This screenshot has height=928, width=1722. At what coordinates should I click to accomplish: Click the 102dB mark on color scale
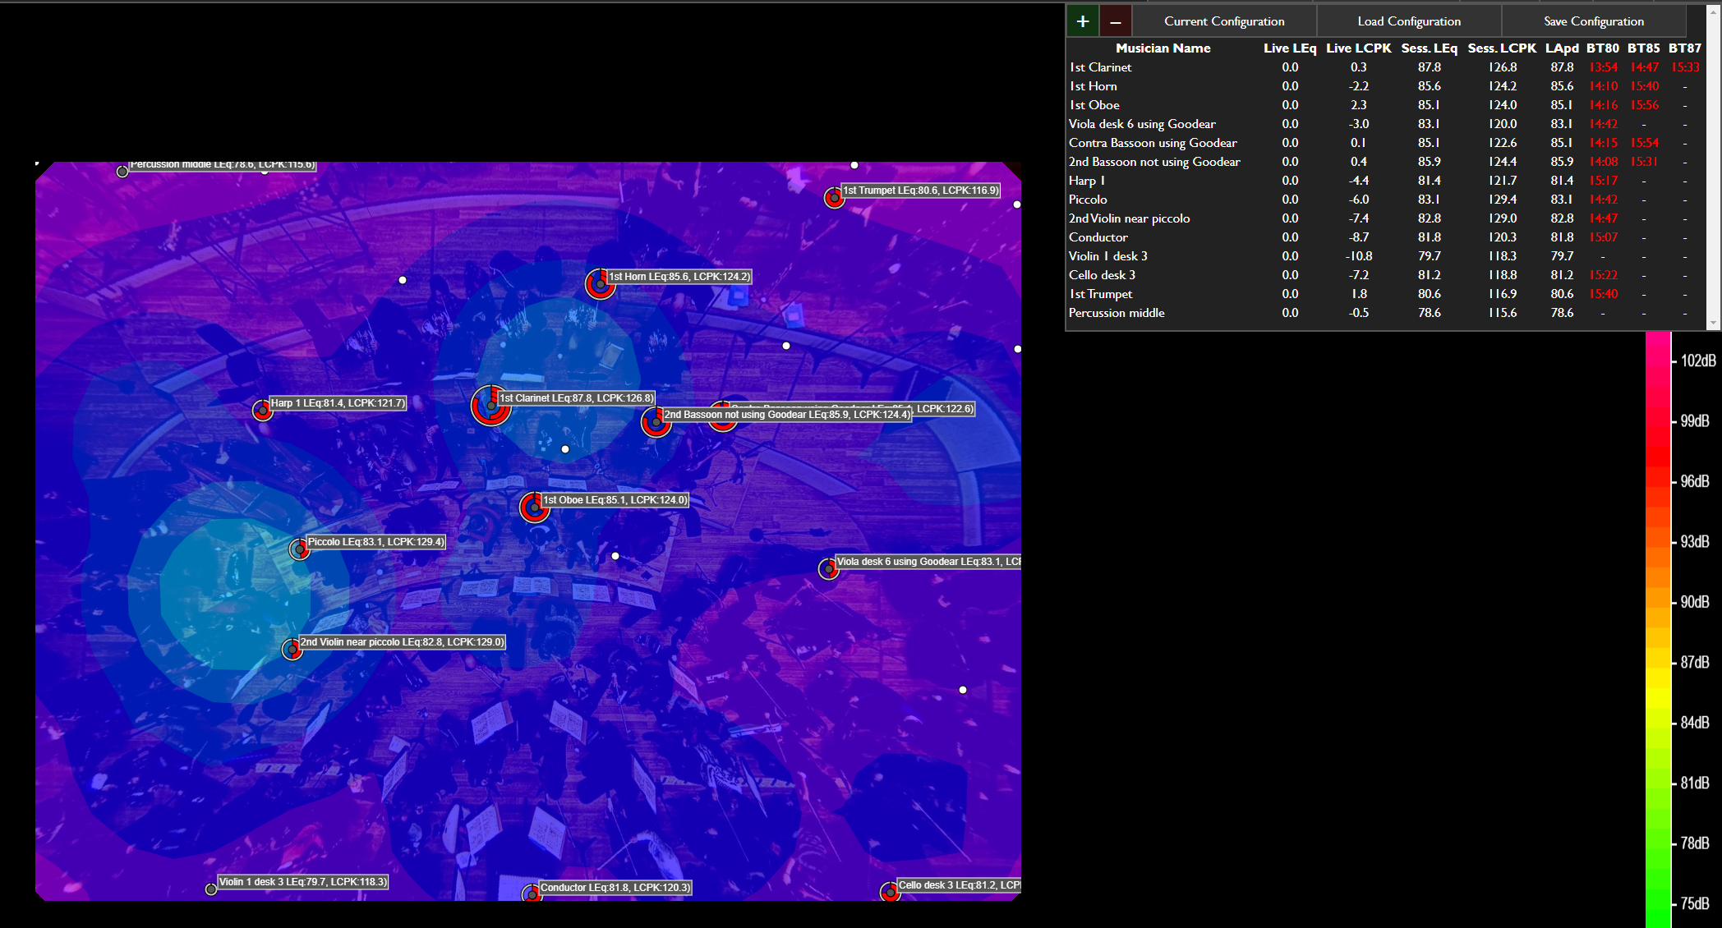pos(1697,361)
